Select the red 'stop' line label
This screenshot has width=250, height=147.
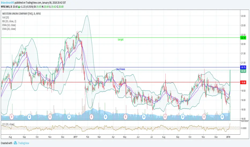pyautogui.click(x=120, y=84)
